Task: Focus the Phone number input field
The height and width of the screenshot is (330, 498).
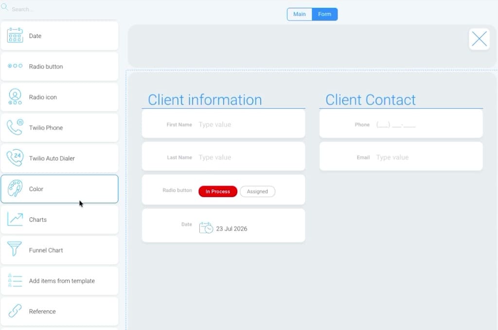Action: pyautogui.click(x=427, y=125)
